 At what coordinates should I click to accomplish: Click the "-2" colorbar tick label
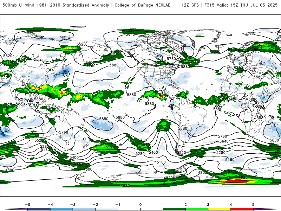[95, 205]
